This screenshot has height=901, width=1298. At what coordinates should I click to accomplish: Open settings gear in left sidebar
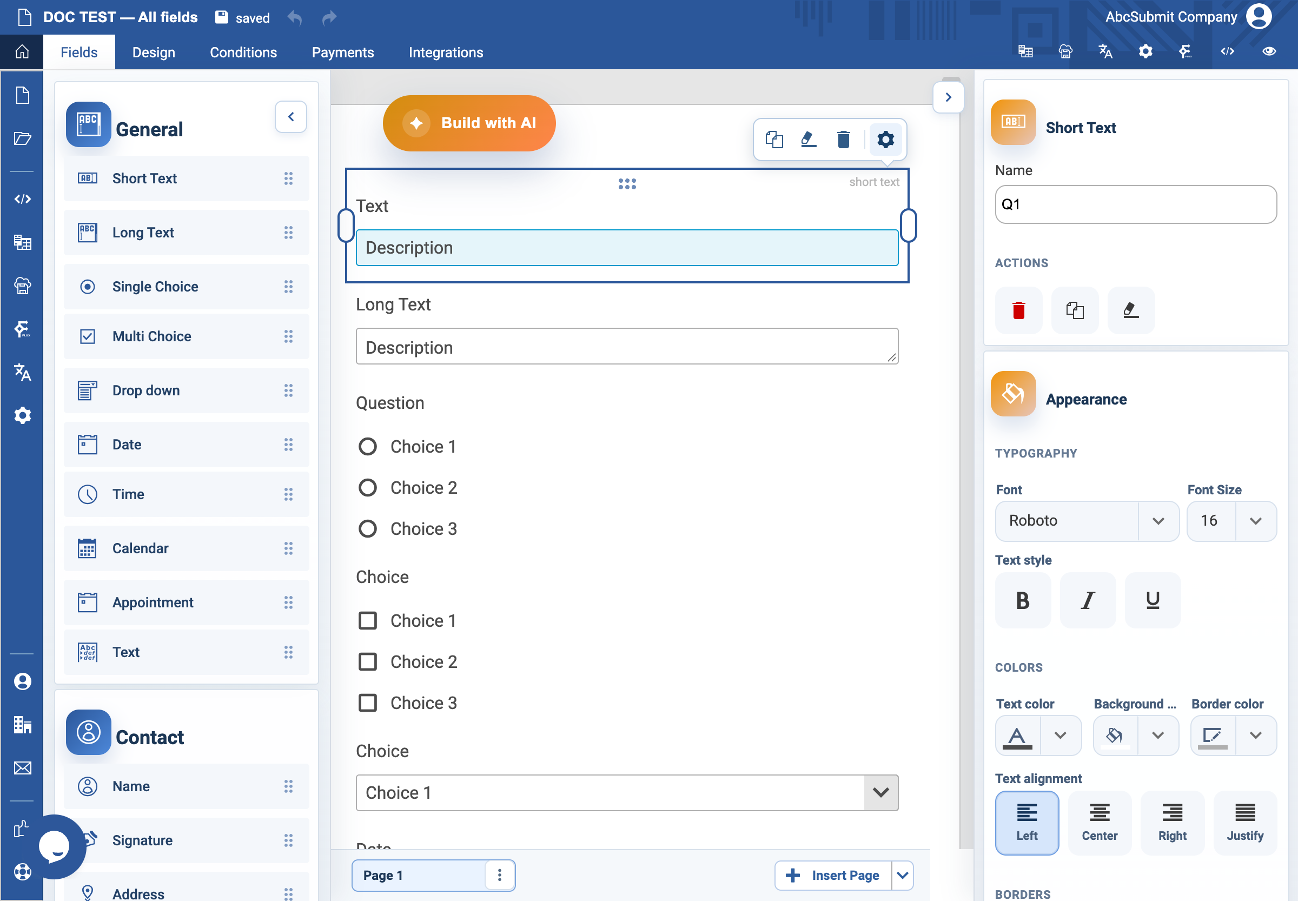point(22,415)
